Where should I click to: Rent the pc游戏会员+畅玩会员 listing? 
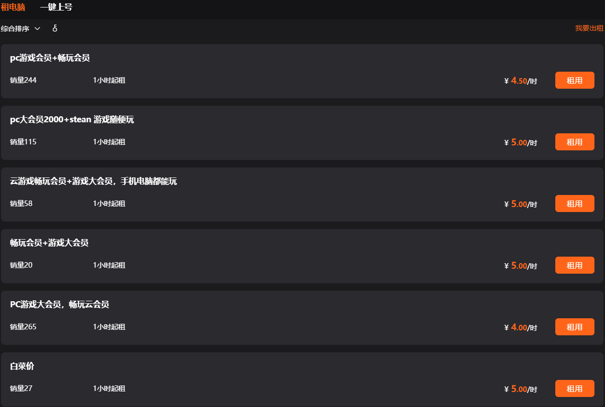coord(574,80)
